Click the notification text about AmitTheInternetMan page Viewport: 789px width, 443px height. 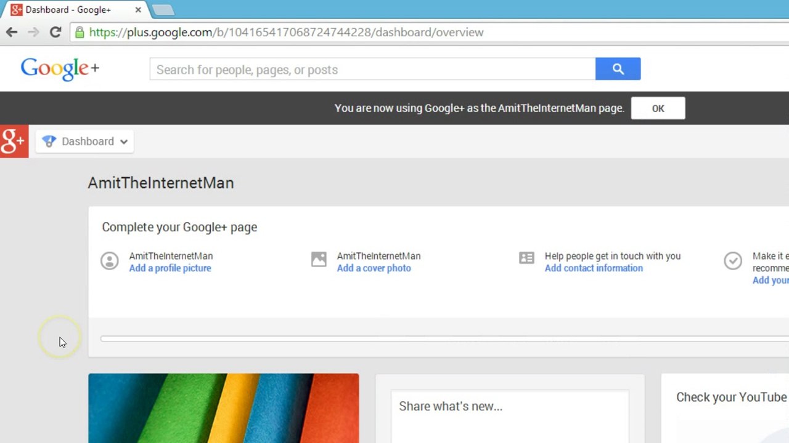[479, 108]
